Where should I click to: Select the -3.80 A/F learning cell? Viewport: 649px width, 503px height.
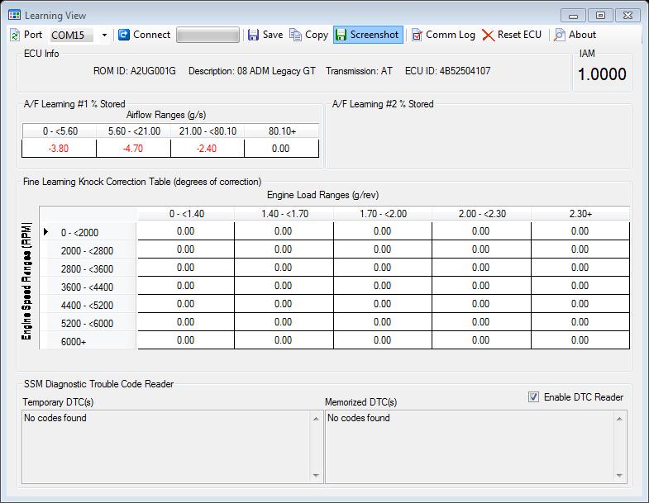click(59, 149)
